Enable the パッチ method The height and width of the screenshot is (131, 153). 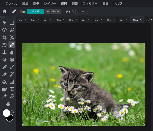(36, 11)
